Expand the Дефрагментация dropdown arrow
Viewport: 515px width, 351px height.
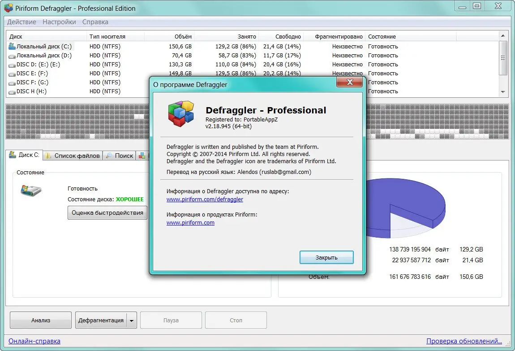[132, 321]
